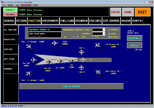Open the POSITION tab
Image resolution: width=154 pixels, height=108 pixels.
[x=34, y=21]
